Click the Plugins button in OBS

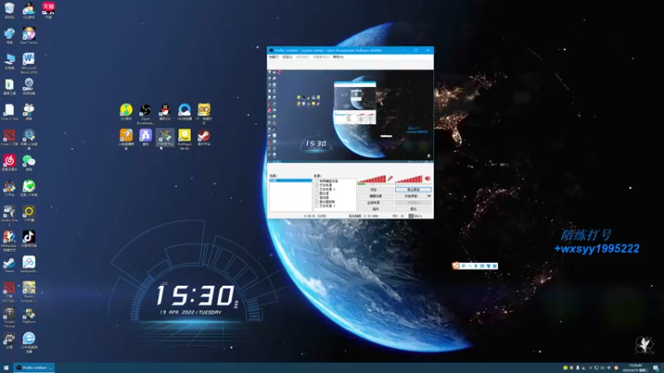click(375, 209)
